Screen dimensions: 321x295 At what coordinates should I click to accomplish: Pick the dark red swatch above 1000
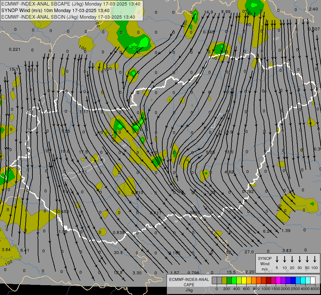[x=269, y=280]
